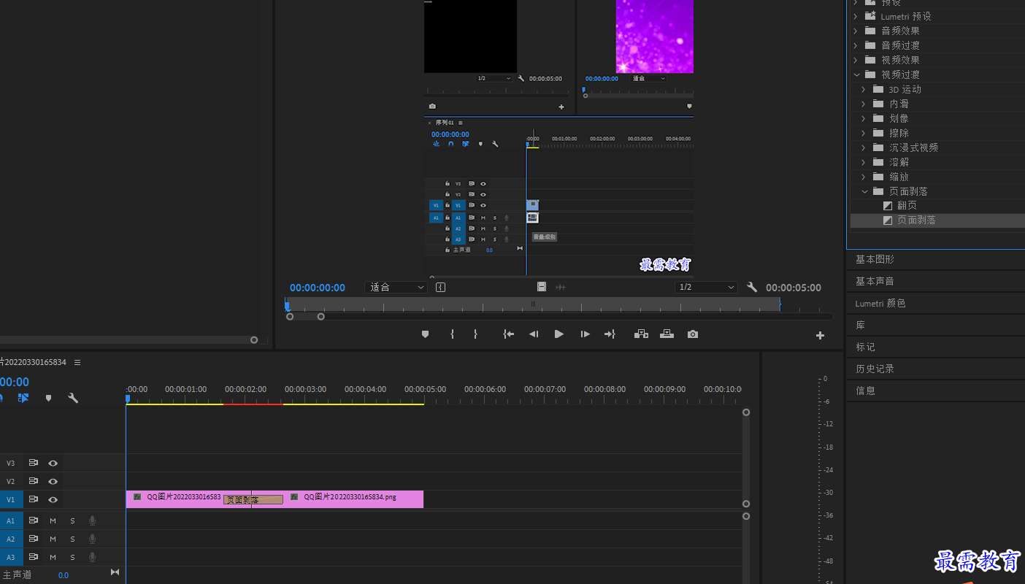The height and width of the screenshot is (584, 1025).
Task: Step back one frame
Action: (x=534, y=334)
